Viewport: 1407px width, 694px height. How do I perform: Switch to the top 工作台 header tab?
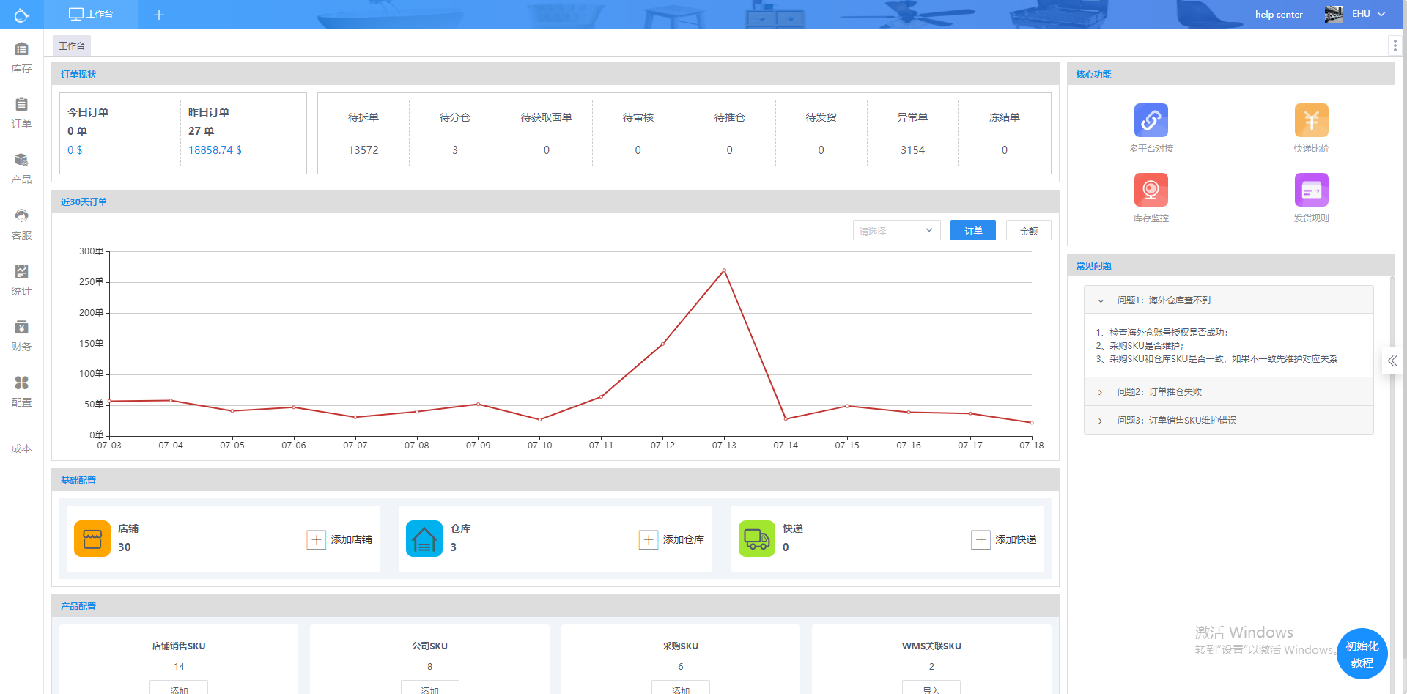pos(91,15)
